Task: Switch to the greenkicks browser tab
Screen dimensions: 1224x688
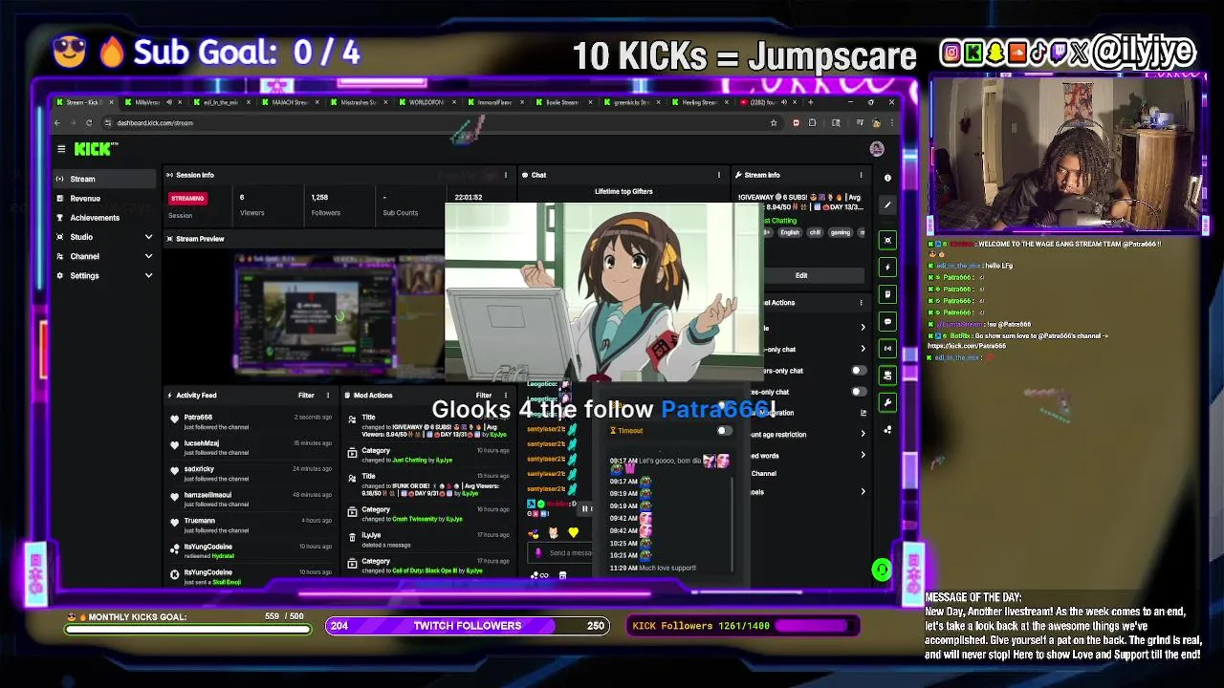Action: pyautogui.click(x=634, y=102)
